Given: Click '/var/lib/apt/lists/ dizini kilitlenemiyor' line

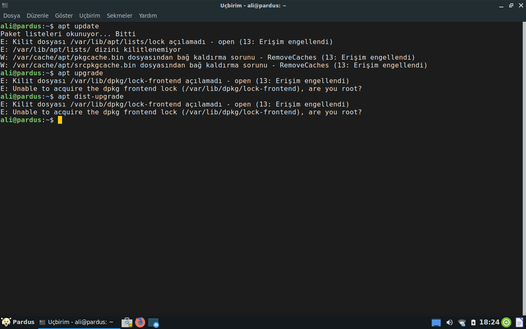Looking at the screenshot, I should coord(91,50).
